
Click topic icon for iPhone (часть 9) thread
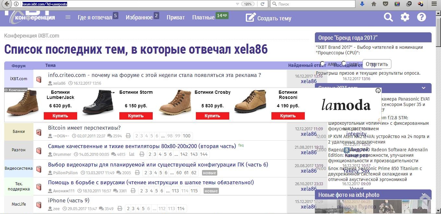[x=39, y=205]
